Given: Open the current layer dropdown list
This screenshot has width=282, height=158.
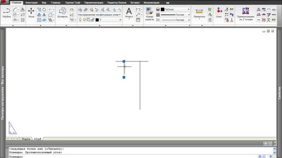Looking at the screenshot, I should pyautogui.click(x=120, y=20).
